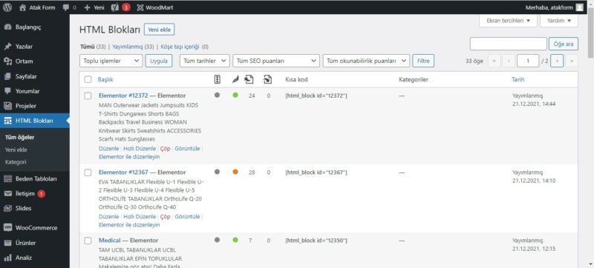Open the comments bubble in admin bar
This screenshot has width=594, height=268.
(66, 7)
